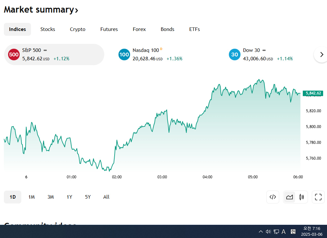Set chart range to 3M
327x238 pixels.
[x=50, y=197]
